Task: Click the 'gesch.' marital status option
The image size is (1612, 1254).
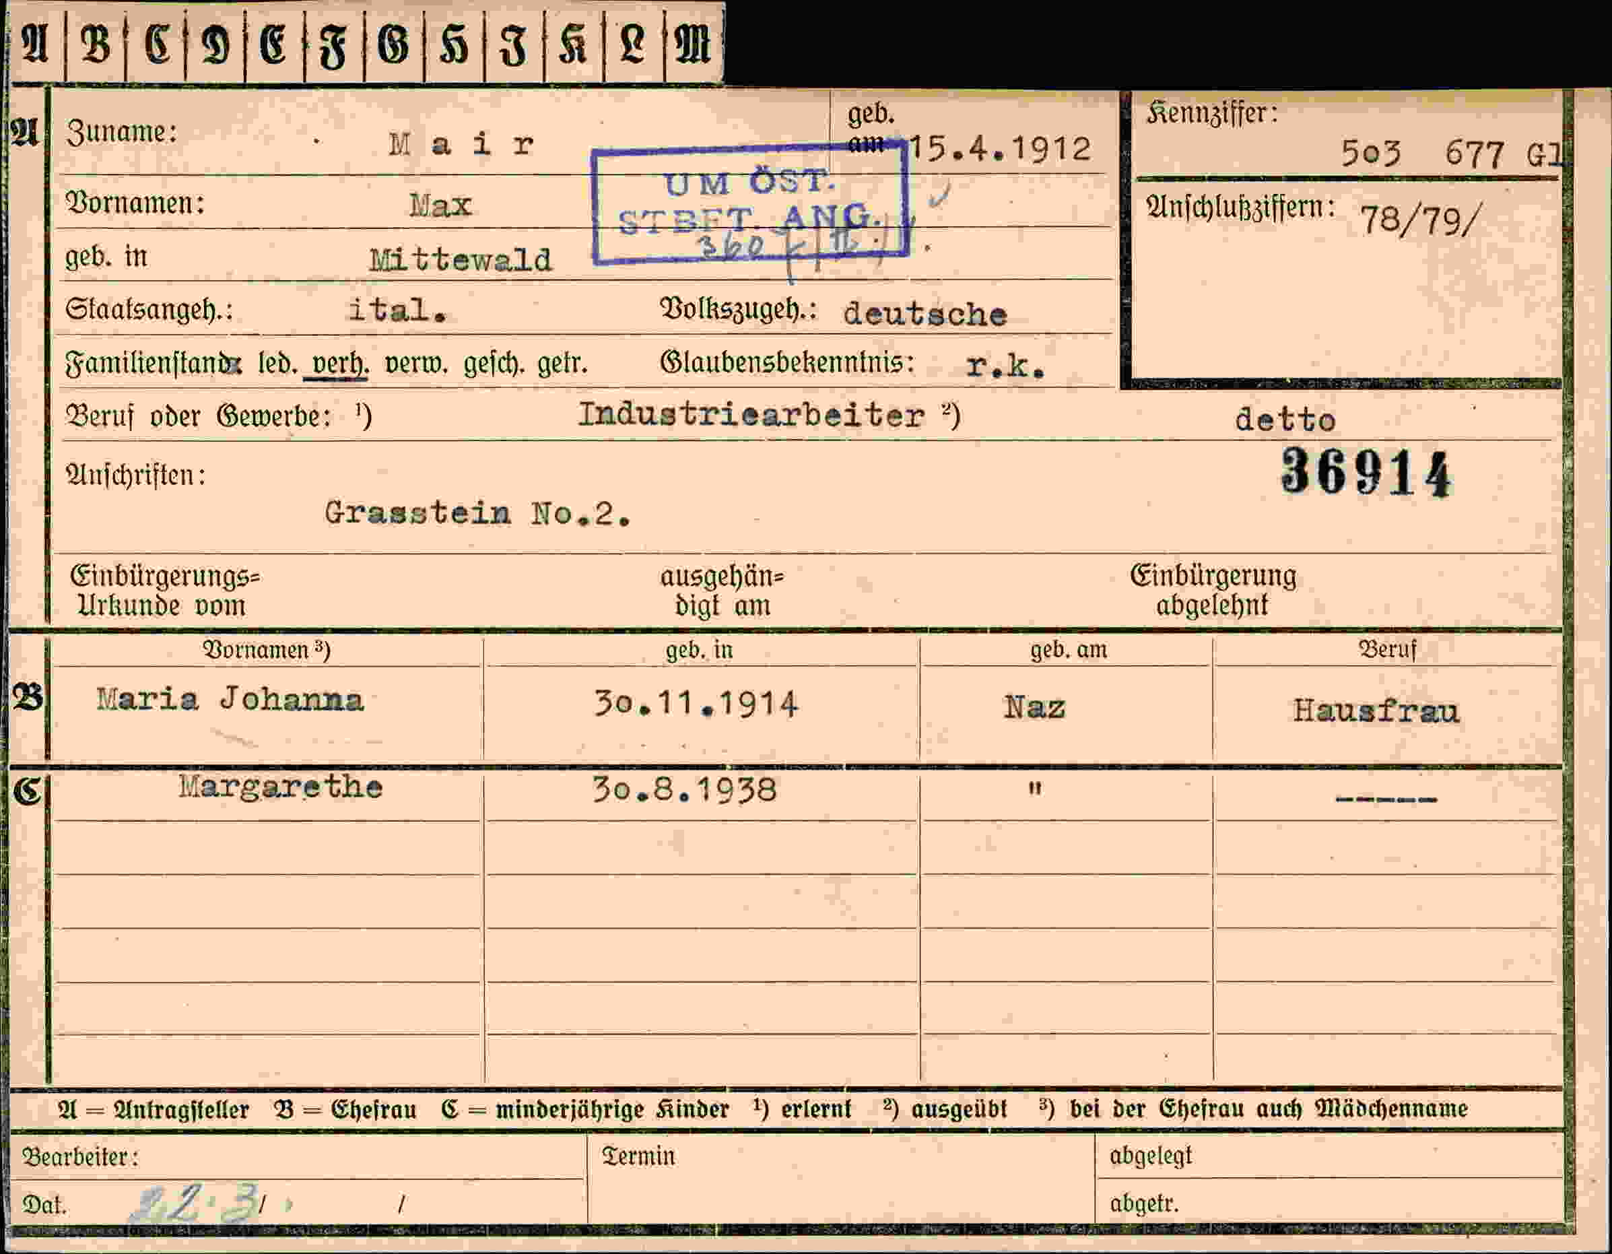Action: (493, 364)
